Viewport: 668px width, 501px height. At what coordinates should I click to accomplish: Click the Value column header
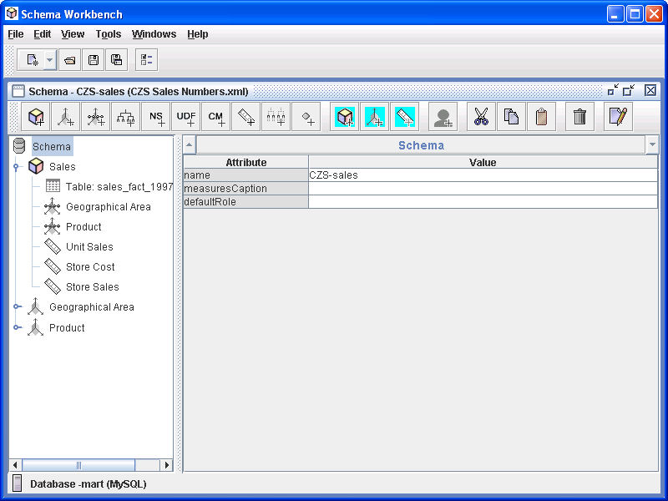483,162
